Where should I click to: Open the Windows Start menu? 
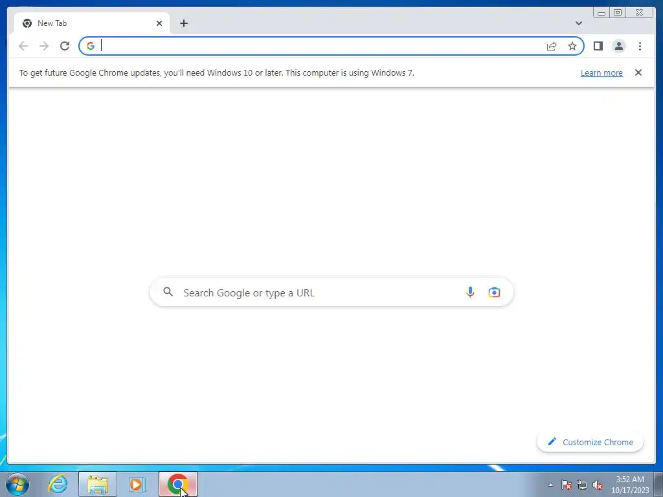tap(17, 484)
